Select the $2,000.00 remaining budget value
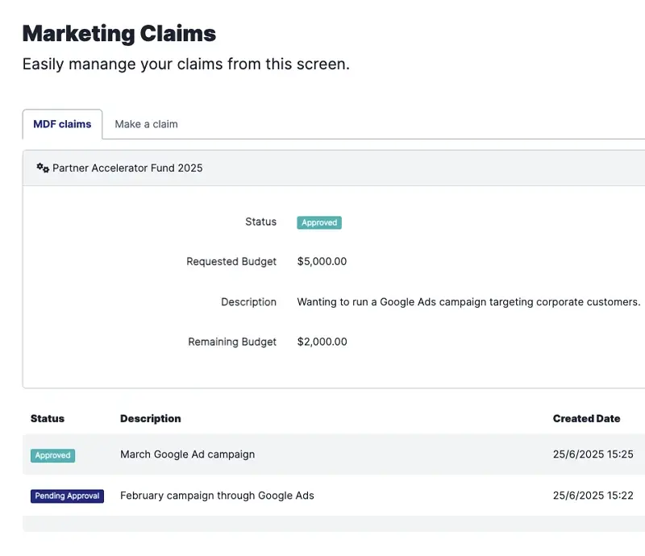 (x=322, y=342)
